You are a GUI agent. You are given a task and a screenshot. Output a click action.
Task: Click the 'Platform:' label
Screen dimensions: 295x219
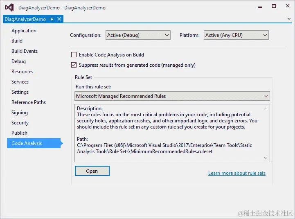pyautogui.click(x=189, y=35)
